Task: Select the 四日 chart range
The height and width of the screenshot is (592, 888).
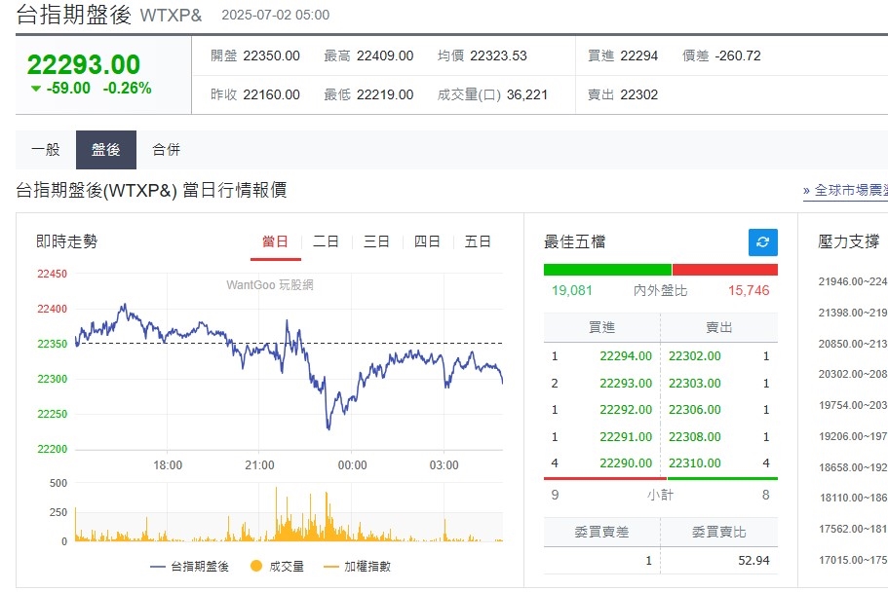Action: [x=427, y=242]
